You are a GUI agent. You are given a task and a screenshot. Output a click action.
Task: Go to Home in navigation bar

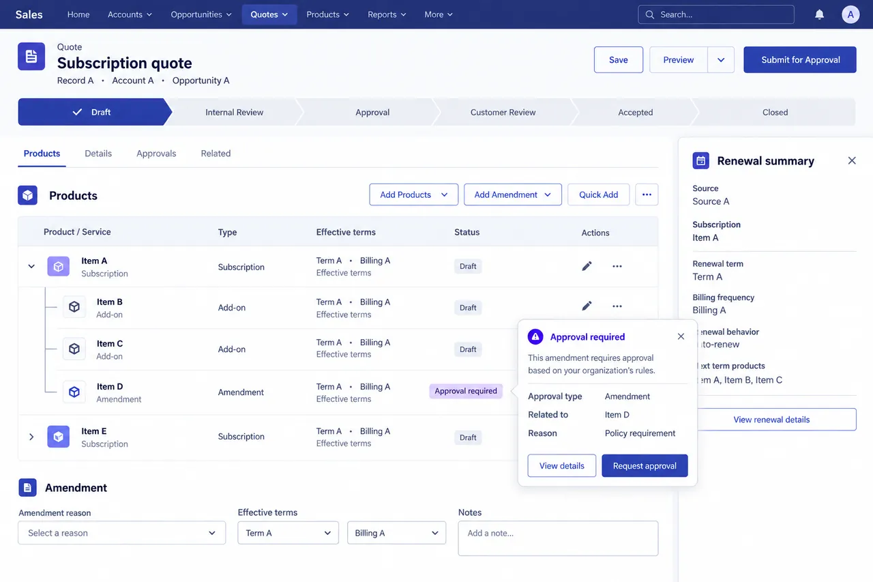78,14
